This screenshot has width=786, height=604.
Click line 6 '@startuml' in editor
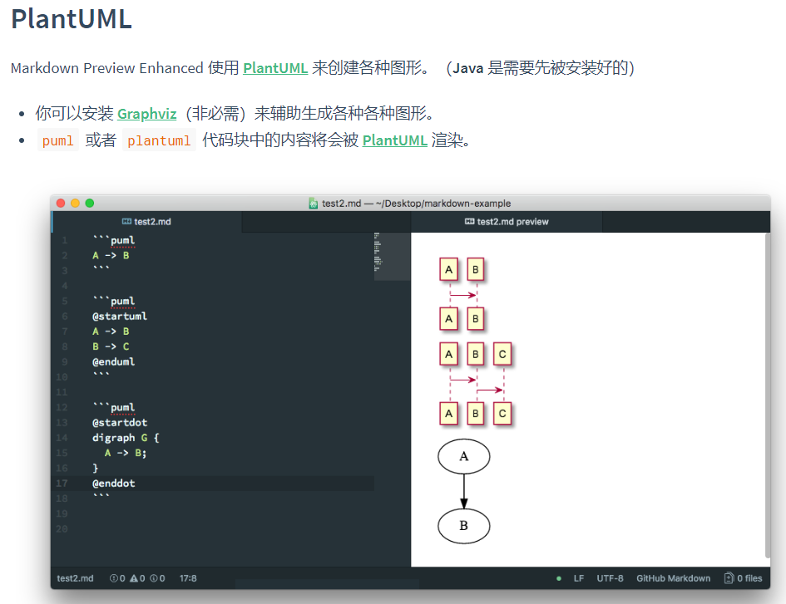pyautogui.click(x=119, y=317)
